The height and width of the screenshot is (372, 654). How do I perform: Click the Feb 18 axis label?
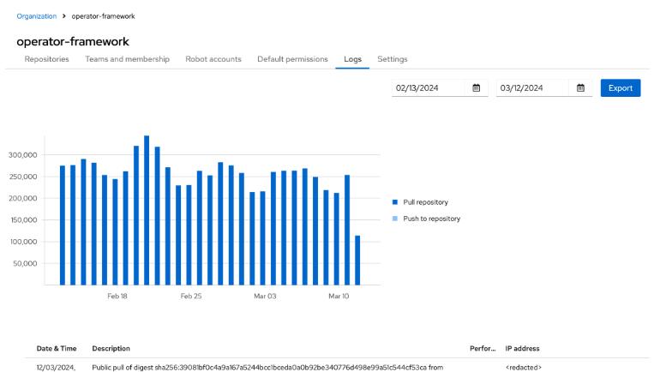tap(117, 296)
